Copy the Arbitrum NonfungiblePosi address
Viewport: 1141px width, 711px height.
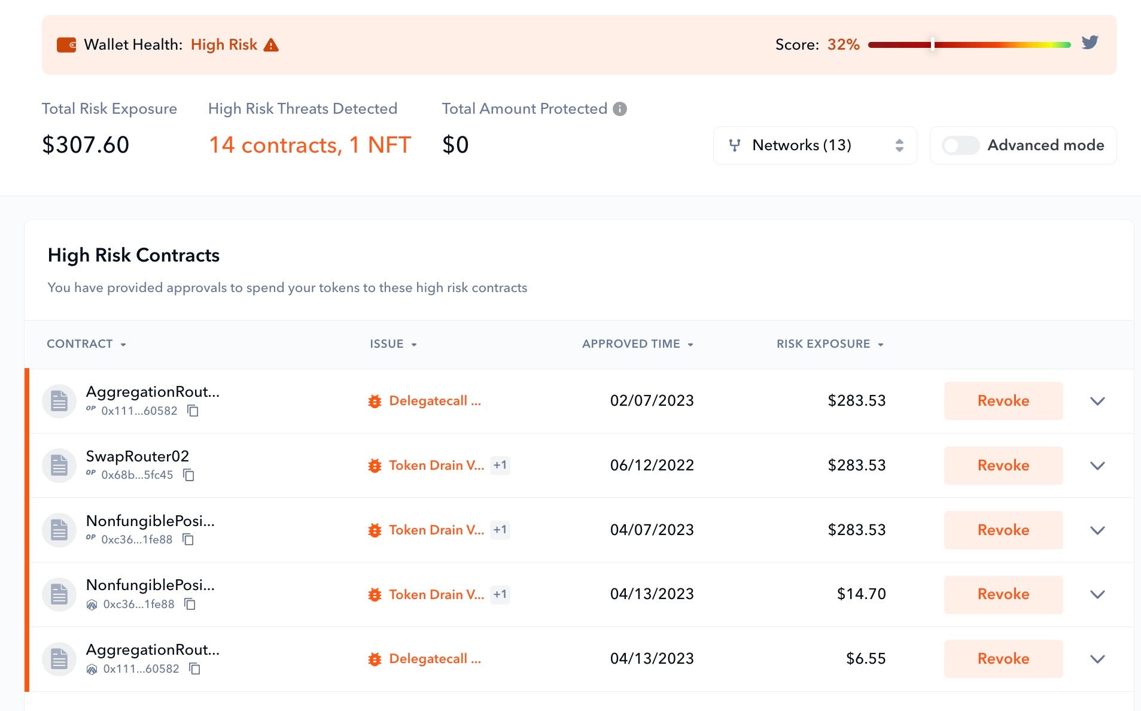click(190, 604)
